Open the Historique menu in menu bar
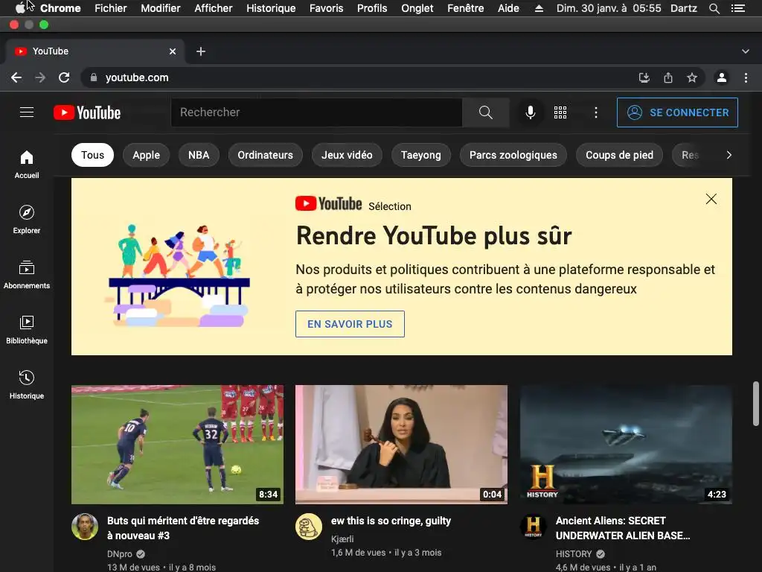762x572 pixels. pyautogui.click(x=271, y=8)
